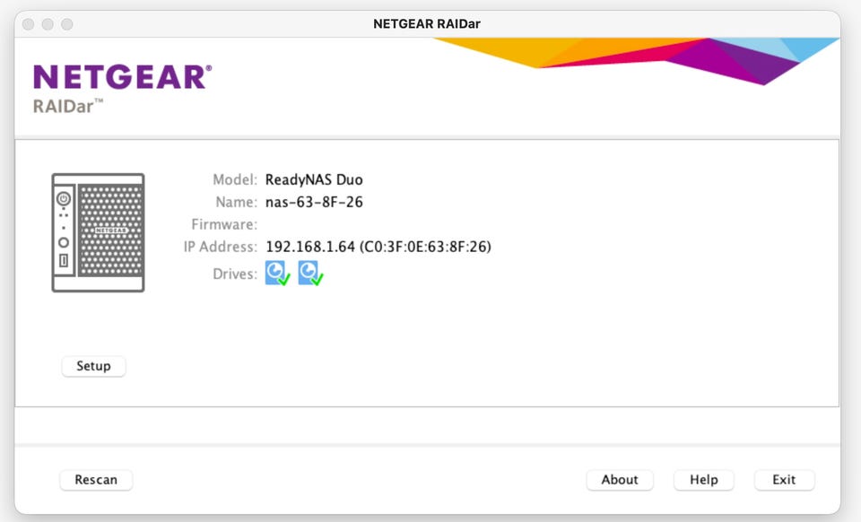Click the Drives label
The height and width of the screenshot is (522, 861).
[234, 274]
